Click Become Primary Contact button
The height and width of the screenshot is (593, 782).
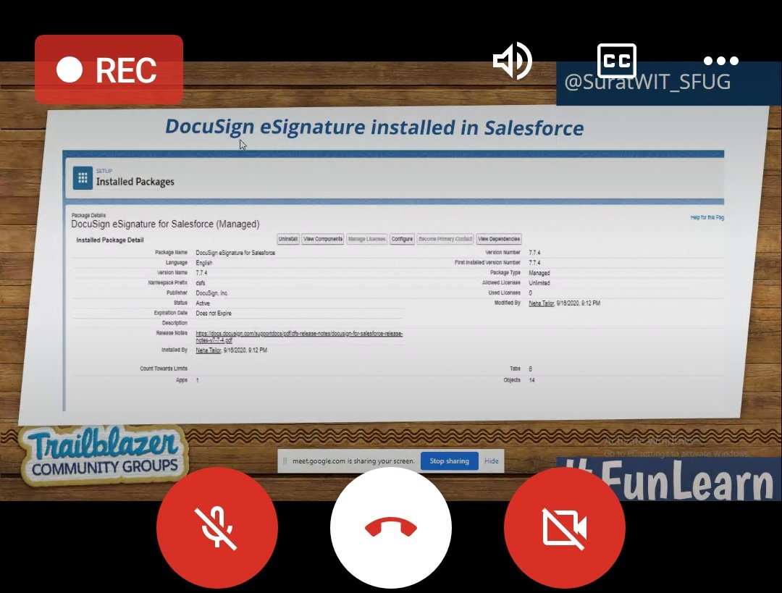(x=445, y=239)
